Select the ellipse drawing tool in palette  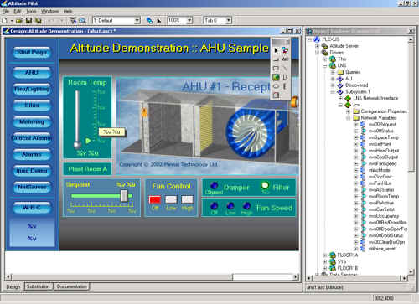[x=276, y=86]
